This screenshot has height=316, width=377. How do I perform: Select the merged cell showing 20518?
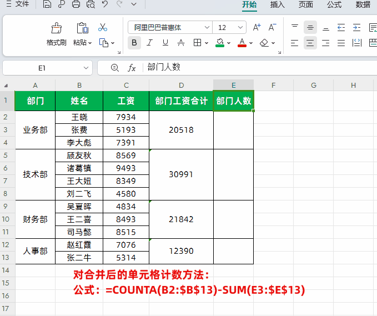(182, 130)
